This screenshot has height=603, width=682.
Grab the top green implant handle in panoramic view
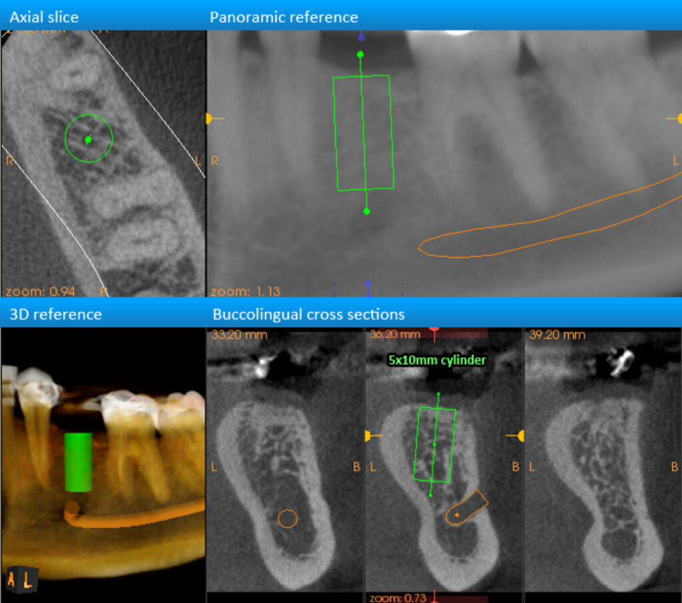pyautogui.click(x=360, y=55)
